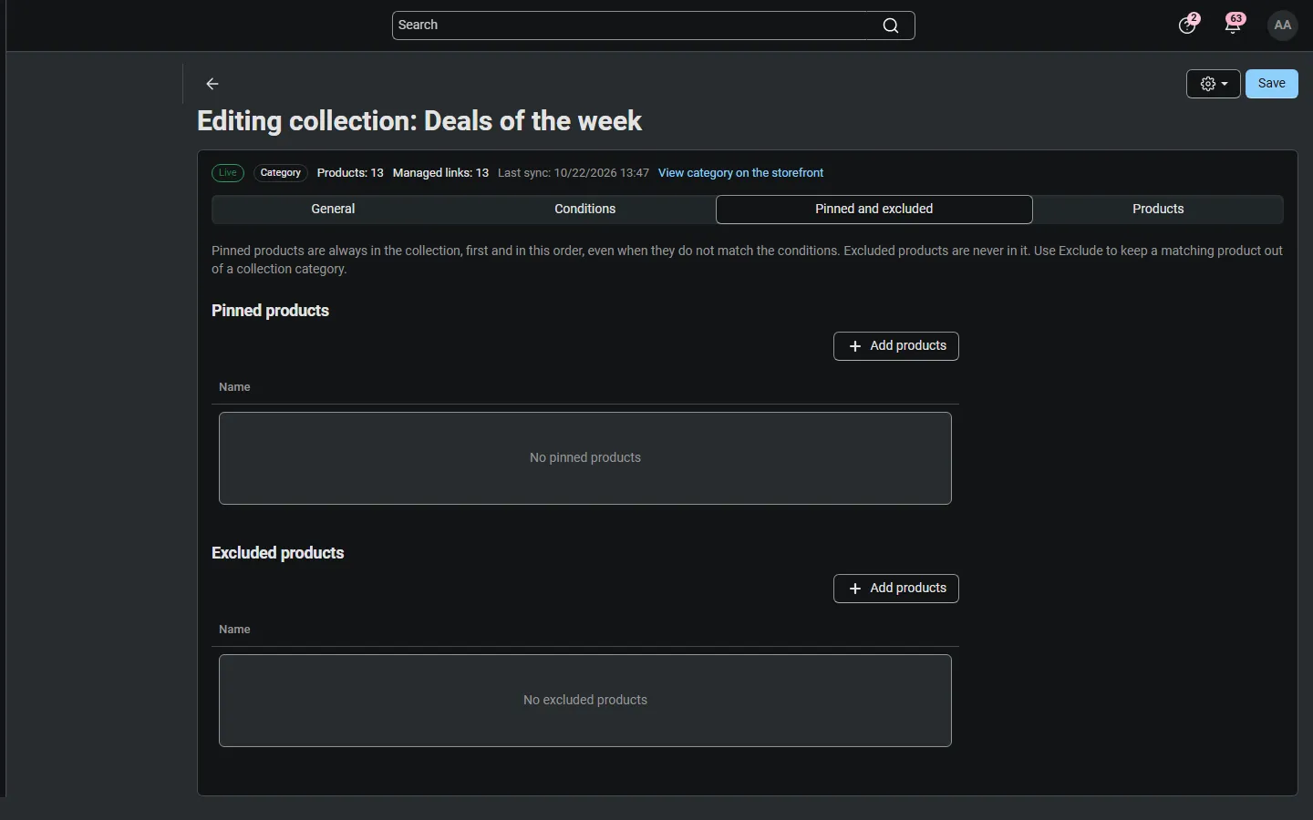
Task: Click the Category badge
Action: [x=281, y=173]
